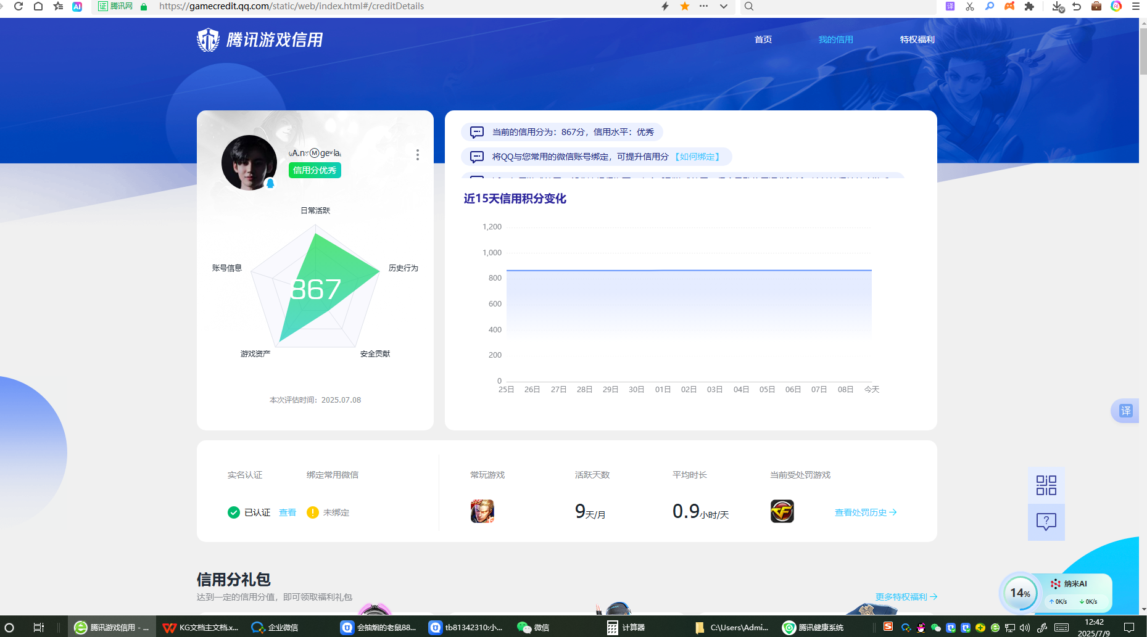Open the three-dot menu on profile card
Image resolution: width=1147 pixels, height=637 pixels.
point(418,155)
